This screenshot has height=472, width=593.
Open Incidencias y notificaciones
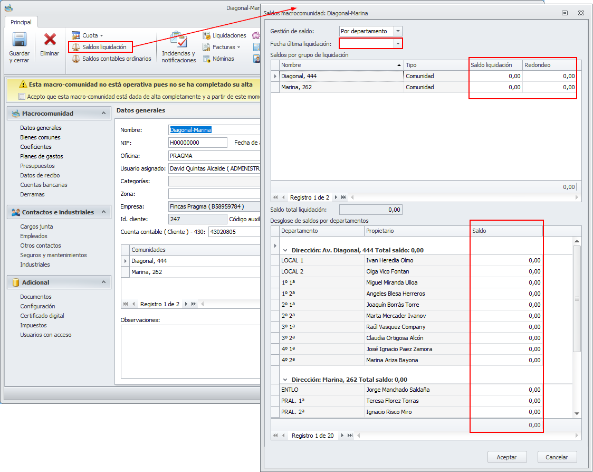pos(178,42)
